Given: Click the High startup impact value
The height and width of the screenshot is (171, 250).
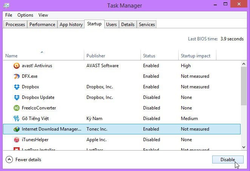Looking at the screenshot, I should pos(186,66).
